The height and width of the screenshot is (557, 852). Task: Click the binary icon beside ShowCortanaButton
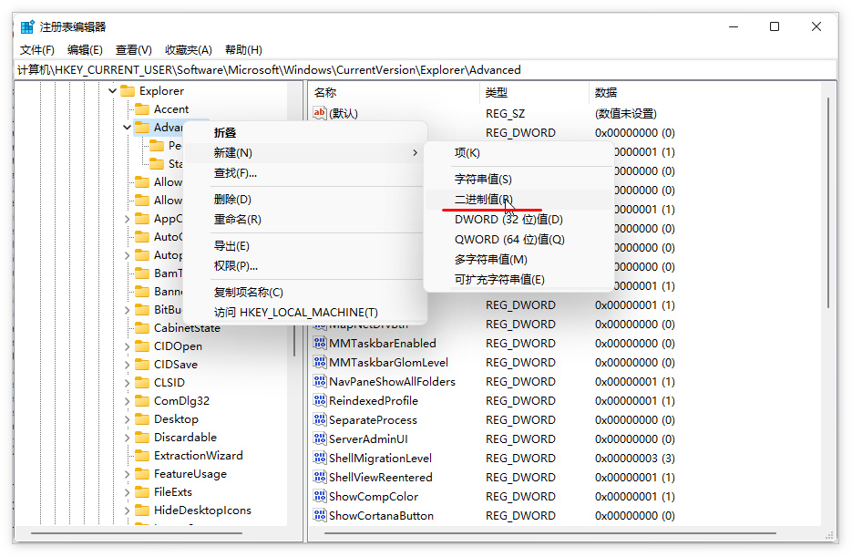[321, 515]
